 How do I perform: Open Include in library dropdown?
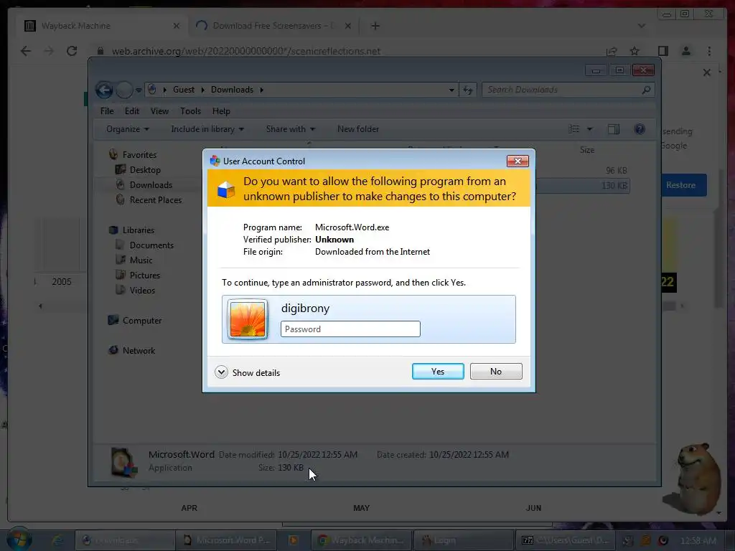[207, 129]
